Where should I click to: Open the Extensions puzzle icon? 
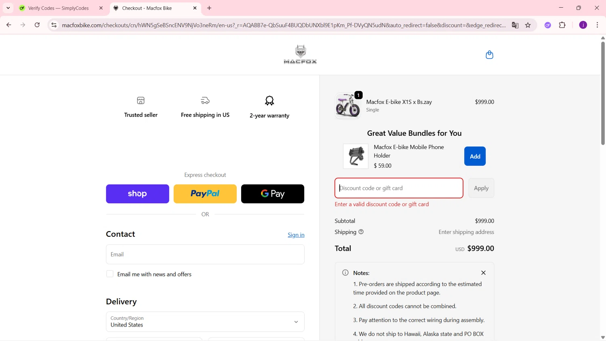coord(562,25)
